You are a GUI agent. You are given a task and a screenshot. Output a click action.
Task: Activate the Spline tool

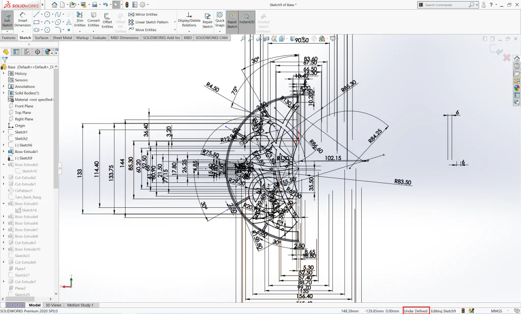pos(58,14)
